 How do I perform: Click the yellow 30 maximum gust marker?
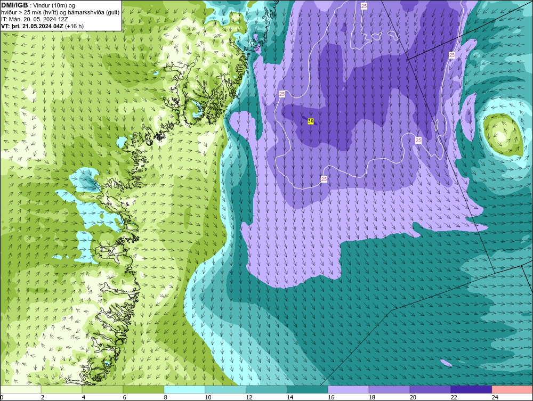click(x=311, y=121)
